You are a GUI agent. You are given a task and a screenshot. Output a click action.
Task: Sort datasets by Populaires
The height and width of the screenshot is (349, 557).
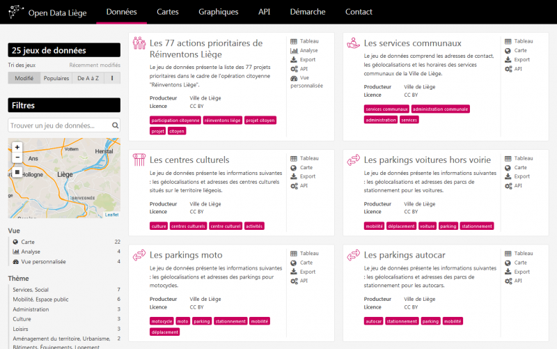tap(56, 78)
